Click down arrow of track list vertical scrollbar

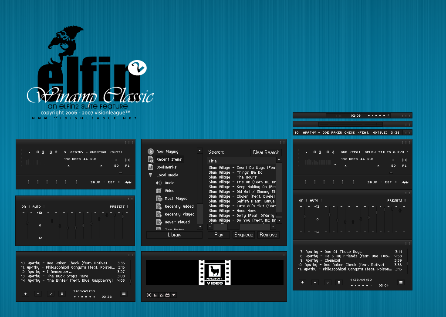[279, 221]
